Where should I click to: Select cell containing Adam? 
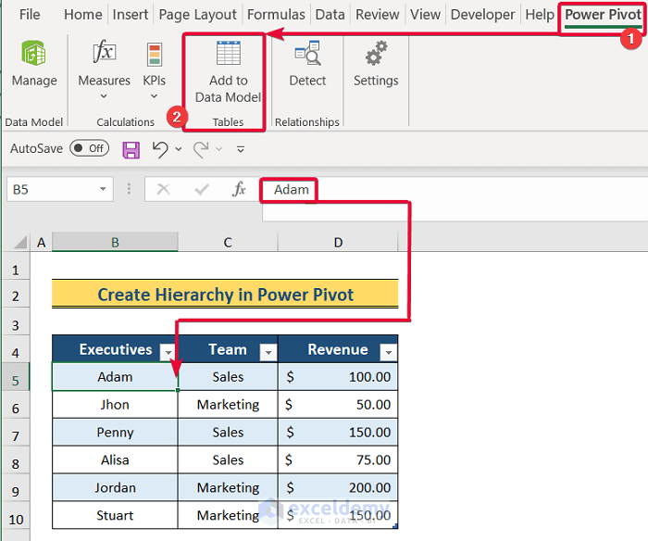115,377
